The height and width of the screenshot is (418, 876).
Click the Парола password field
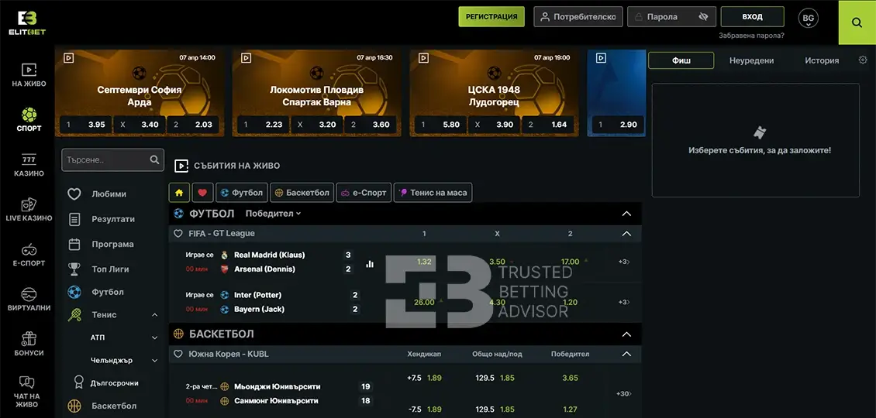coord(671,17)
